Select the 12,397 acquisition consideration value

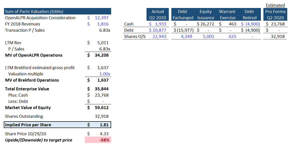click(x=102, y=18)
